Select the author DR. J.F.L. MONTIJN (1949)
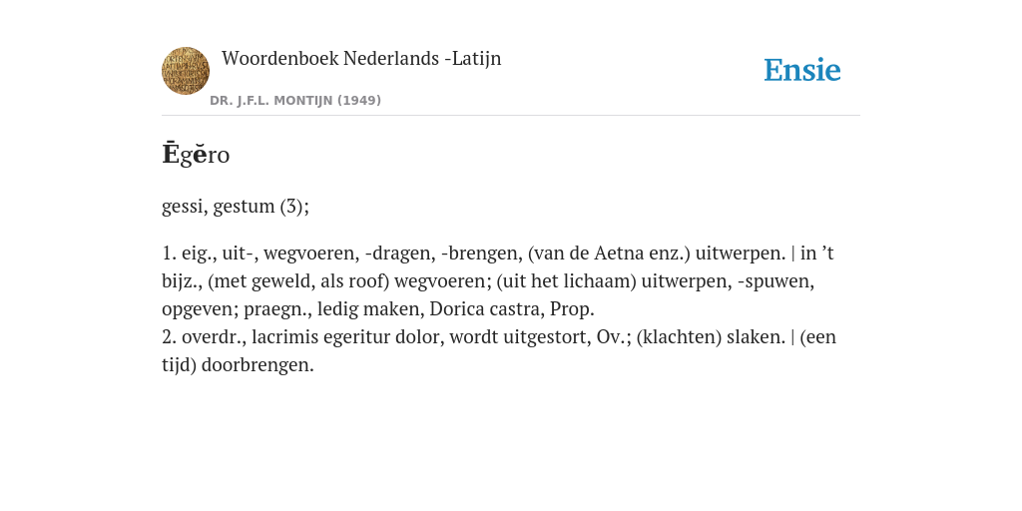 [295, 101]
